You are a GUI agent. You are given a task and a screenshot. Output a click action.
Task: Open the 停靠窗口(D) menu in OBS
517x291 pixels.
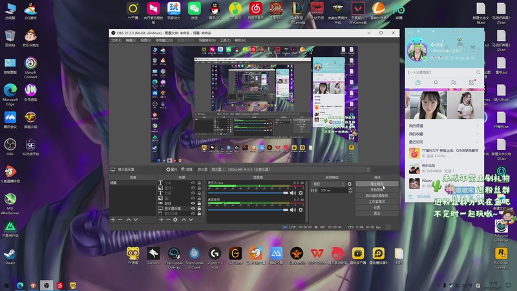coord(164,40)
